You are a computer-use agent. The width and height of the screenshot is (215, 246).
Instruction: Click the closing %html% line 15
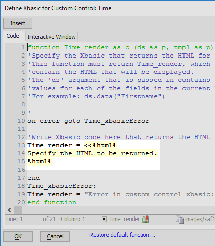[x=40, y=161]
